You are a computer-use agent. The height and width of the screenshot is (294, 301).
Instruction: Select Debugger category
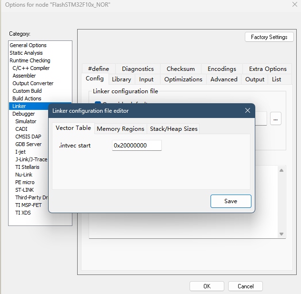pyautogui.click(x=24, y=114)
